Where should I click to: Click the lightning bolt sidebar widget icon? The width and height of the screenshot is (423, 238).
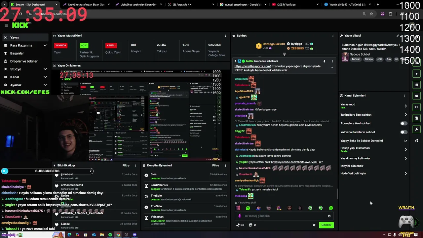[416, 74]
